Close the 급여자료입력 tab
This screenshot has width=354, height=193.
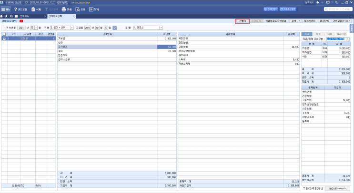pyautogui.click(x=73, y=17)
